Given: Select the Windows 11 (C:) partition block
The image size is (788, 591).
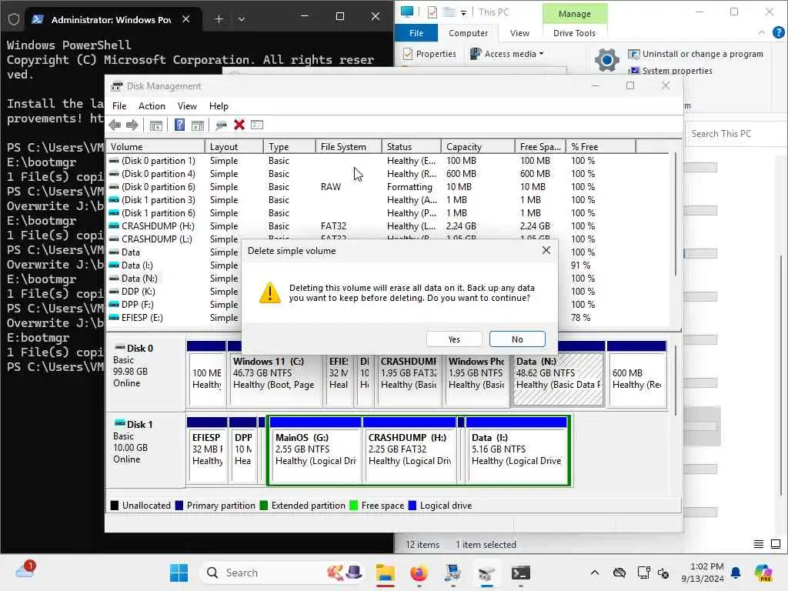Looking at the screenshot, I should click(x=274, y=380).
